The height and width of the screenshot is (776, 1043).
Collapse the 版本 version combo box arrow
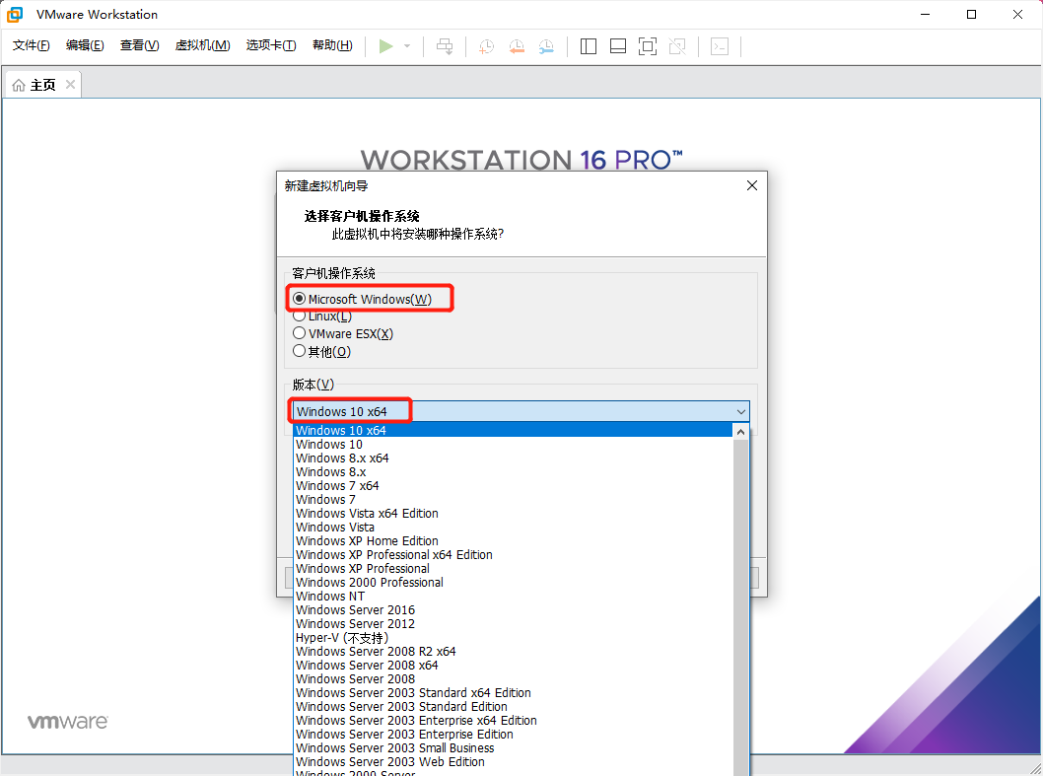[x=740, y=412]
